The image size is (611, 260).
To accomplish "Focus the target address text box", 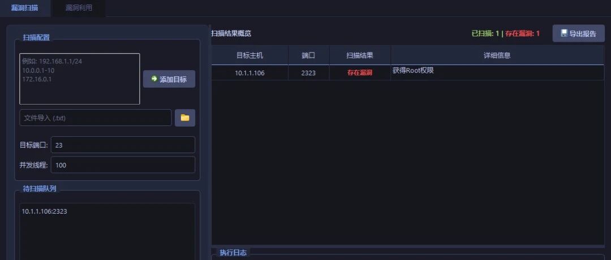I will click(80, 79).
